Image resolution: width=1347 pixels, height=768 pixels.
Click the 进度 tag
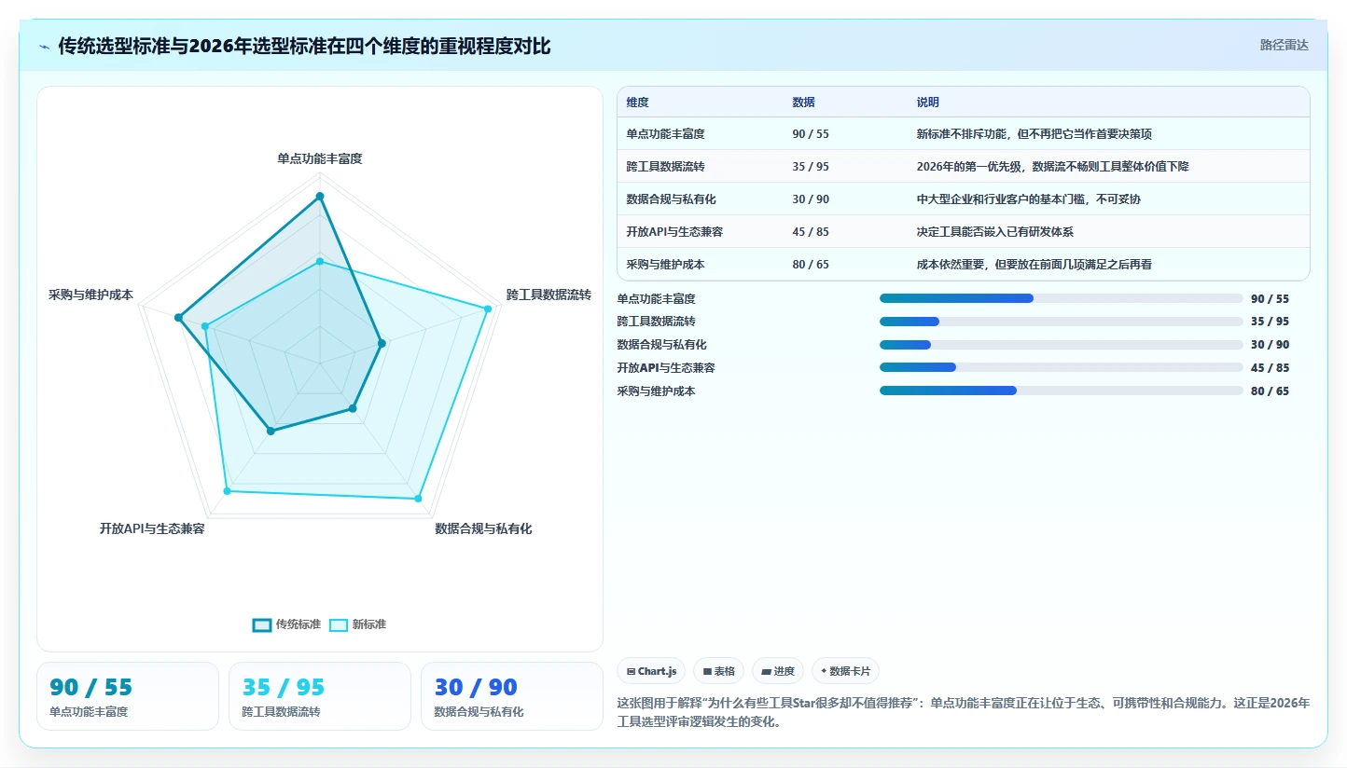point(778,671)
